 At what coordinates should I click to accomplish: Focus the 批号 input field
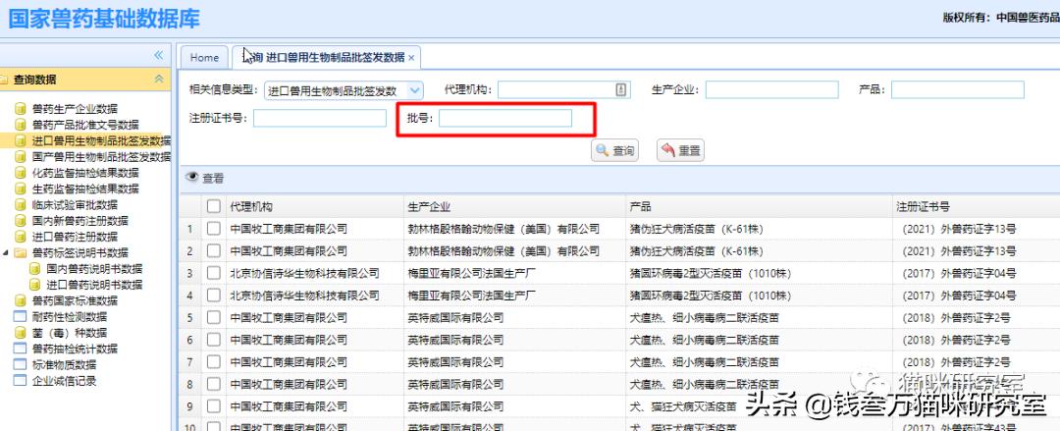[x=505, y=119]
